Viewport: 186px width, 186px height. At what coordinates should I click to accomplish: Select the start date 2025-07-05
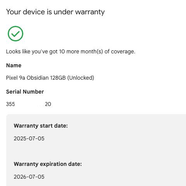pos(29,138)
